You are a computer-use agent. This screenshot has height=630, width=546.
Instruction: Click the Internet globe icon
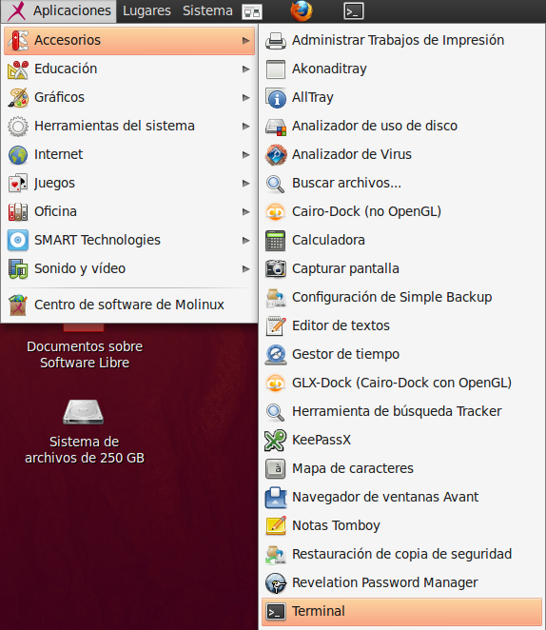tap(18, 155)
